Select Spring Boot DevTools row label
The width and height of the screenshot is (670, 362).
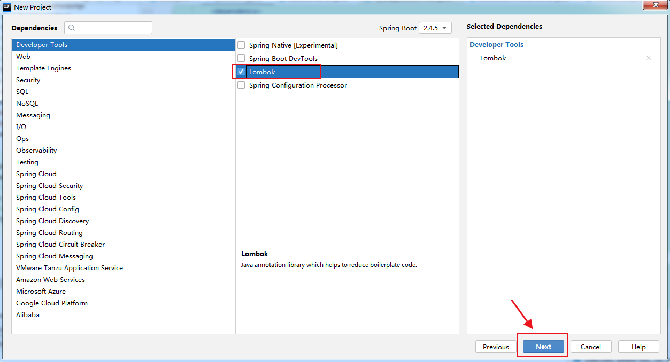point(283,59)
